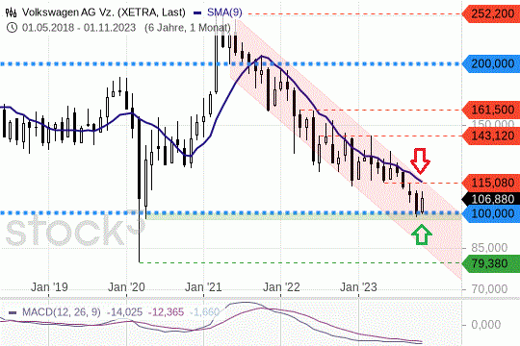Click the Jan '20 time axis label
The height and width of the screenshot is (346, 520).
click(x=126, y=287)
